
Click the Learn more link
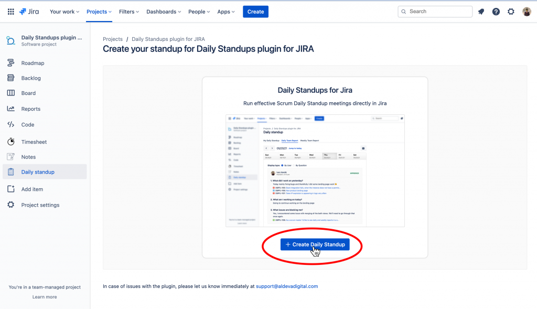pos(45,297)
